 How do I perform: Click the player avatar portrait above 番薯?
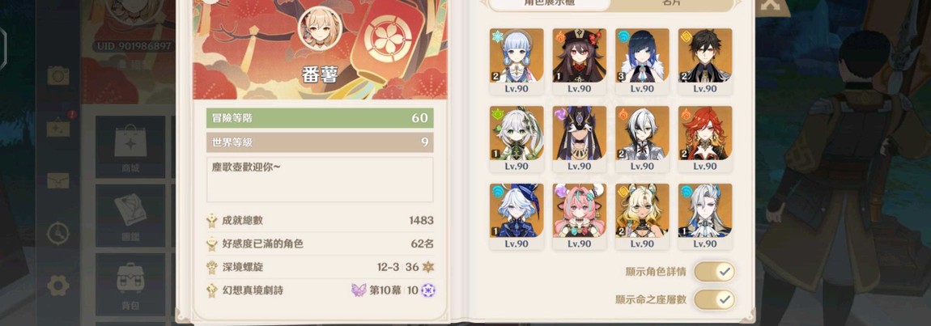coord(320,28)
